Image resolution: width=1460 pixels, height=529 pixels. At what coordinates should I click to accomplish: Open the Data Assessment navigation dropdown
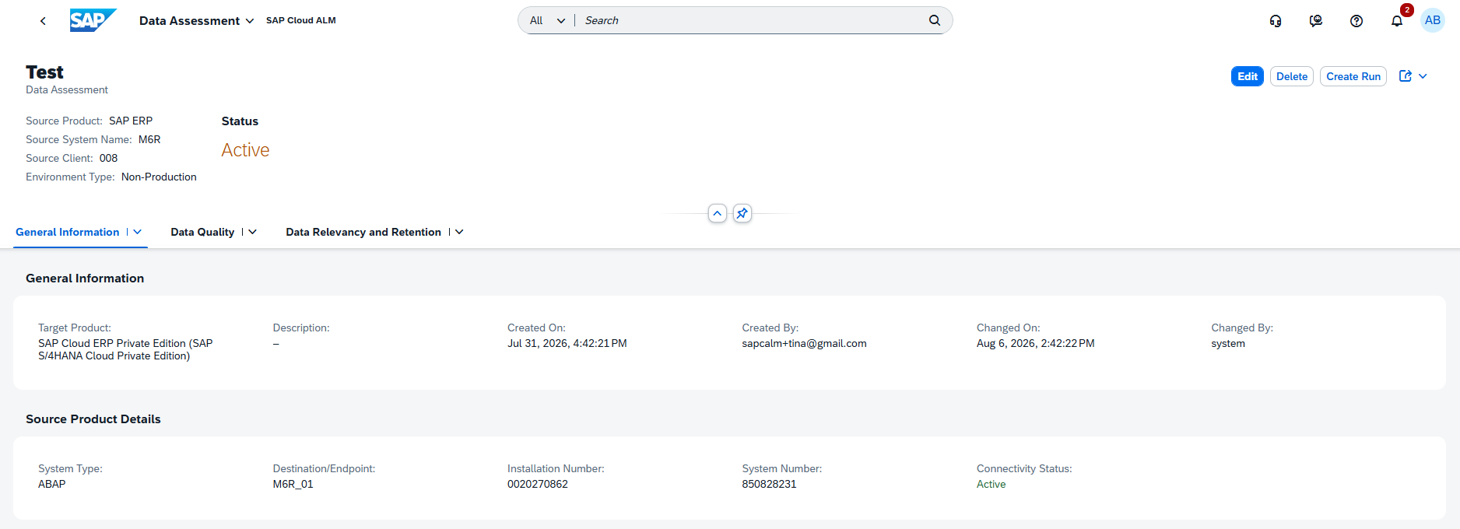pyautogui.click(x=196, y=21)
